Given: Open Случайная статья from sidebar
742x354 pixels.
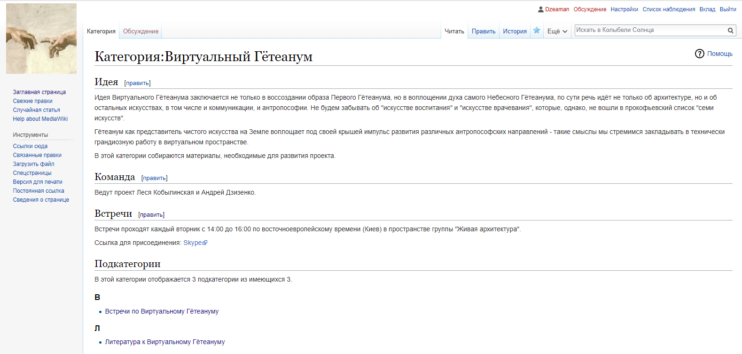Looking at the screenshot, I should pyautogui.click(x=37, y=110).
